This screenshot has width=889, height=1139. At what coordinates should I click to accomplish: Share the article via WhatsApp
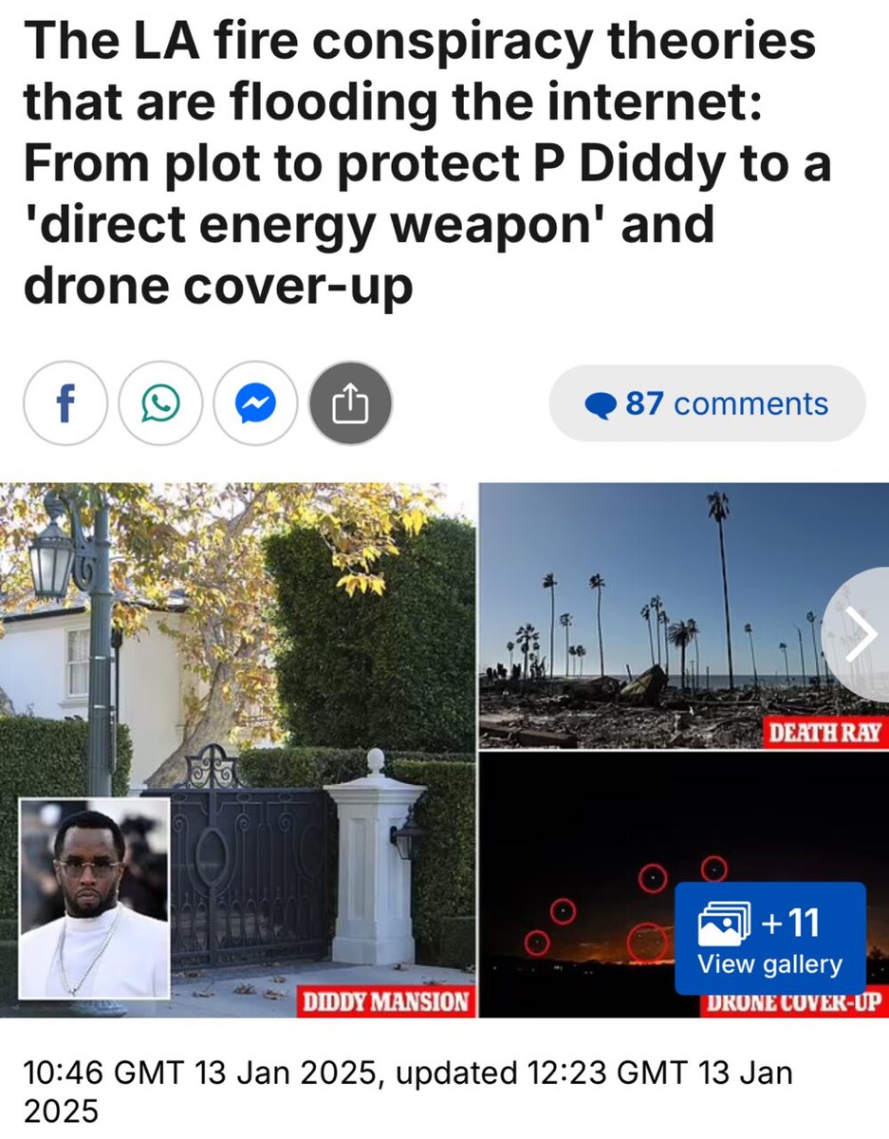(160, 404)
